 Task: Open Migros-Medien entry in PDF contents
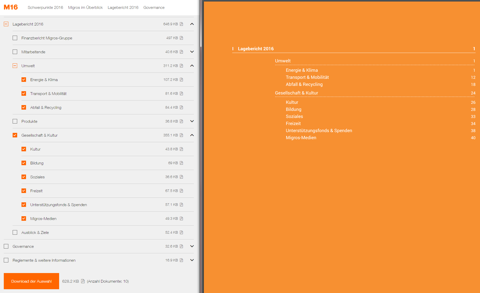pyautogui.click(x=301, y=138)
